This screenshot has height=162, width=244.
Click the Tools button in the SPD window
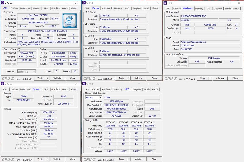click(x=121, y=159)
